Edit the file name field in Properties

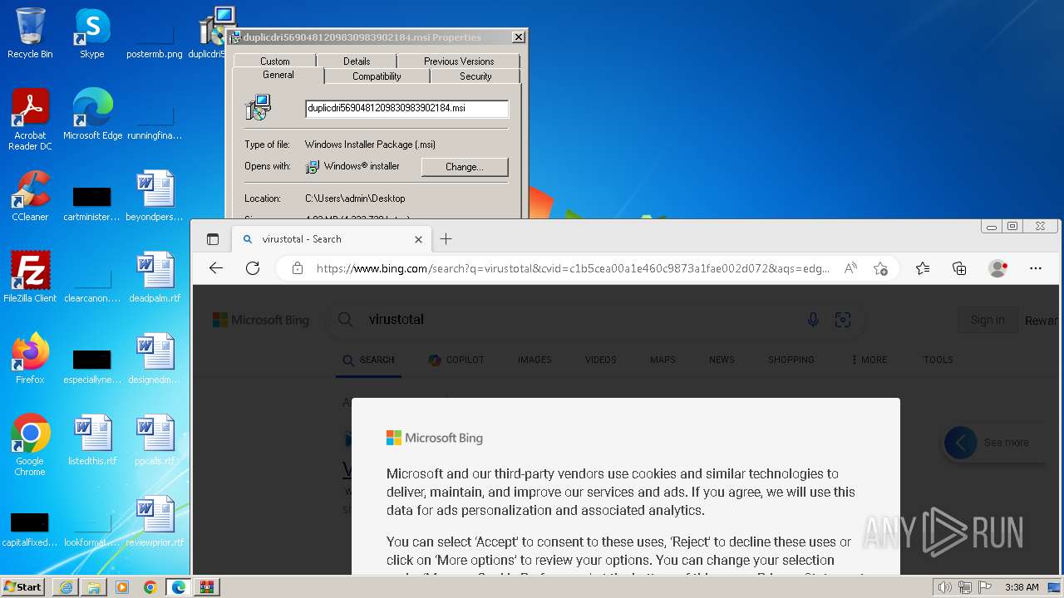coord(406,108)
